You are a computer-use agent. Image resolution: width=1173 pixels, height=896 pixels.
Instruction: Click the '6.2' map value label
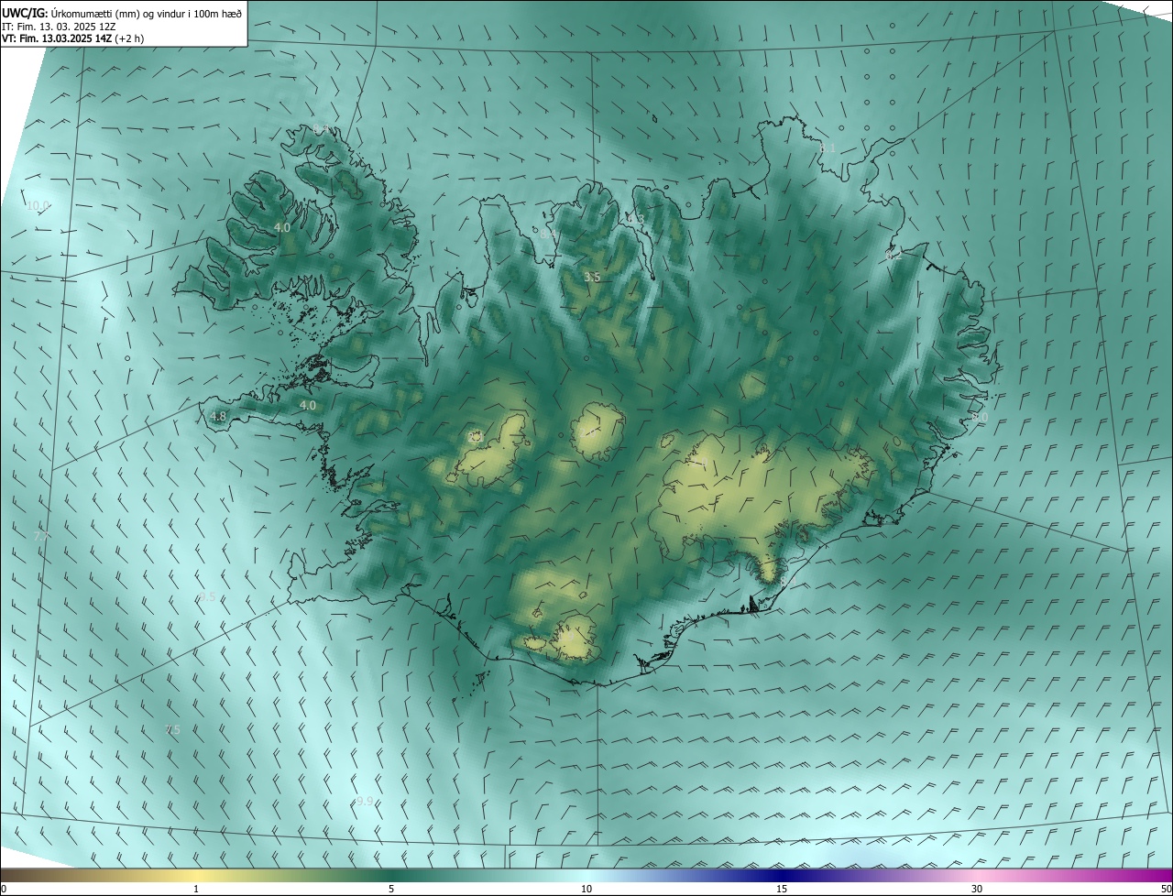click(894, 256)
